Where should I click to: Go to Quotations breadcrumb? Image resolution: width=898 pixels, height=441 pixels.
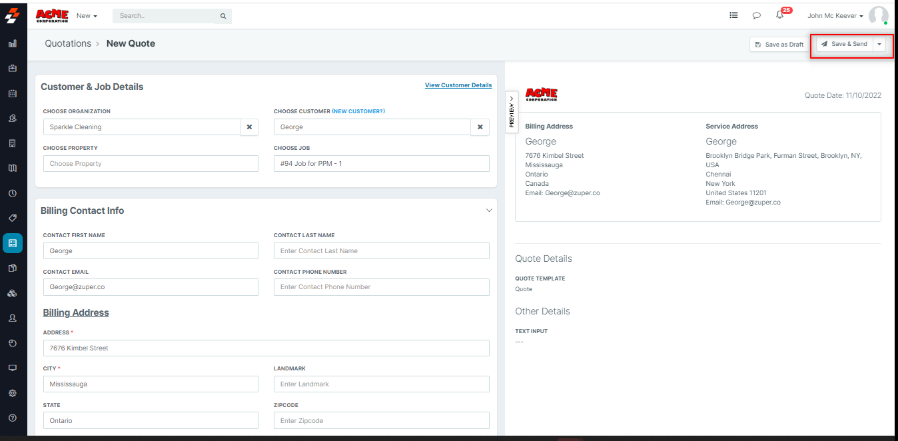[68, 43]
